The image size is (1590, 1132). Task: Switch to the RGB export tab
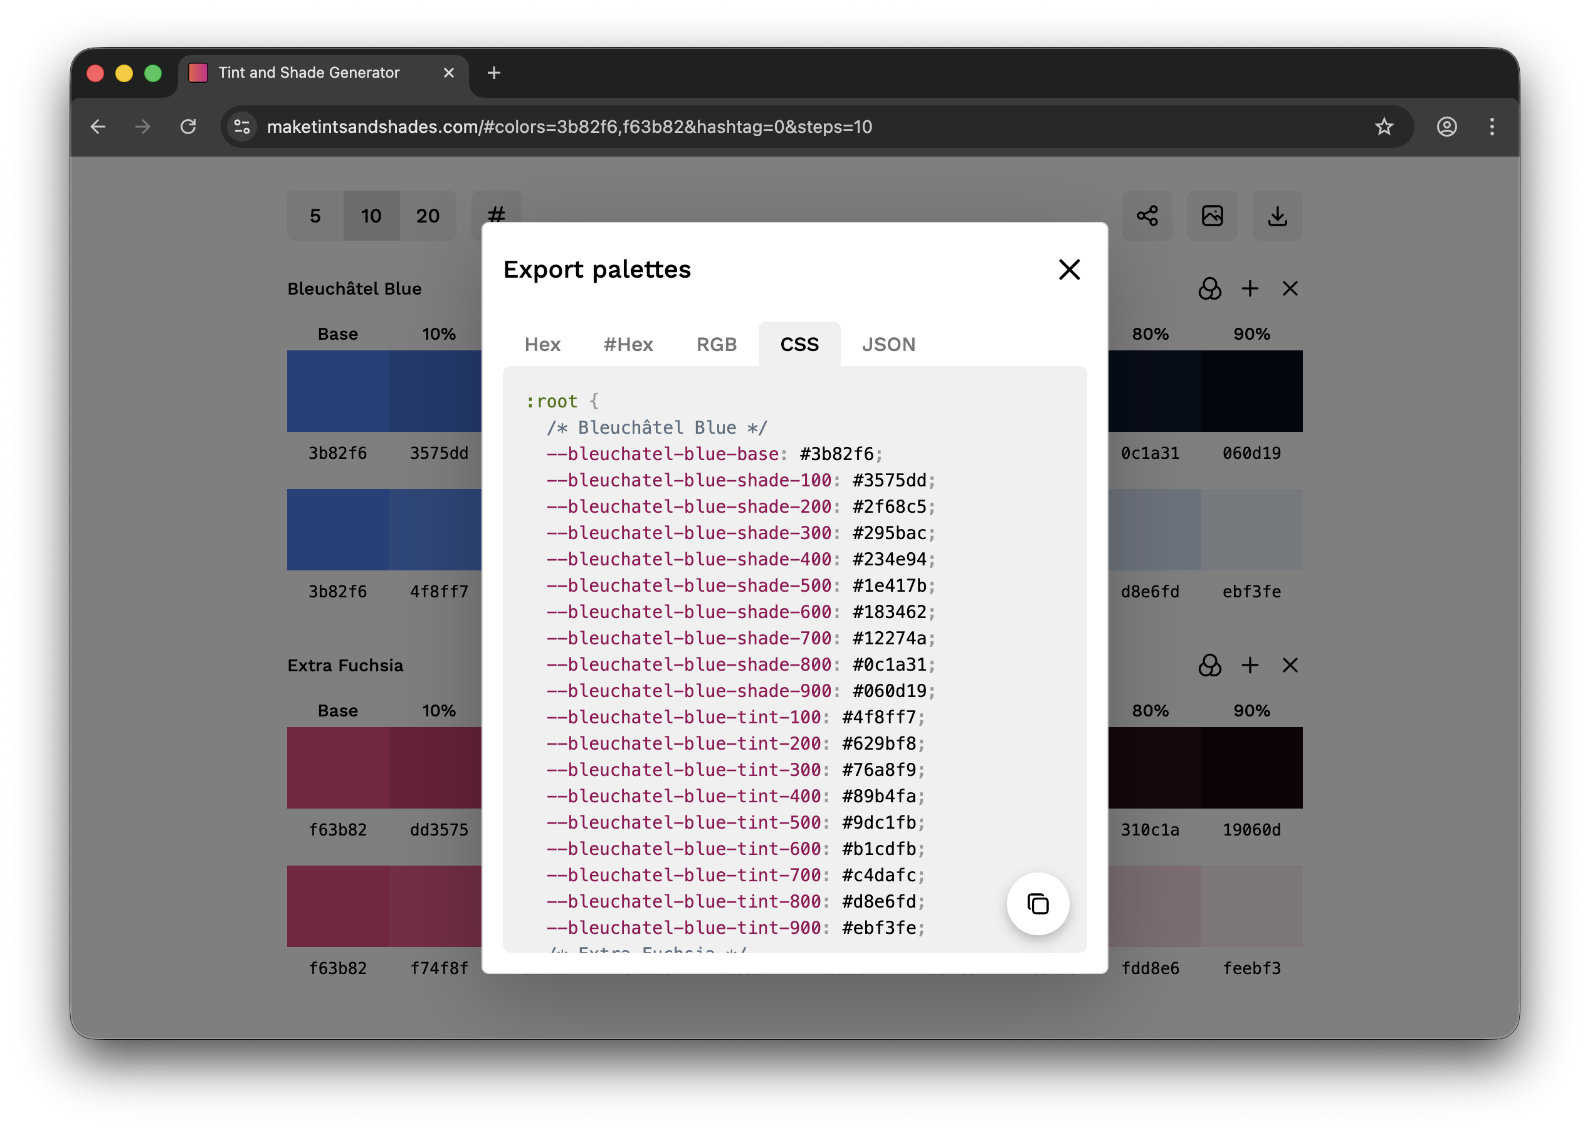point(717,343)
